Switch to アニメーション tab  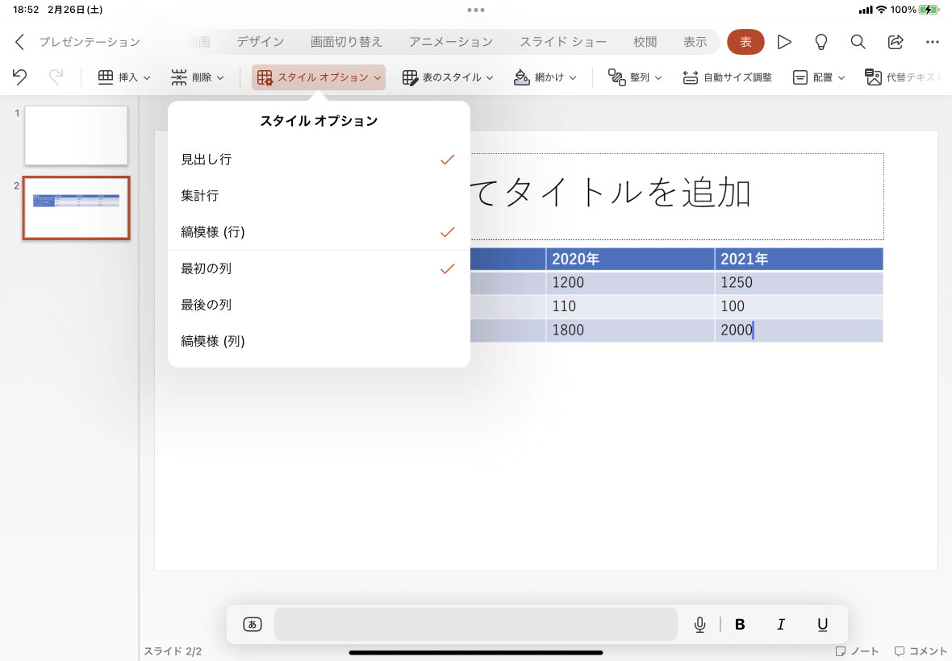click(x=451, y=42)
